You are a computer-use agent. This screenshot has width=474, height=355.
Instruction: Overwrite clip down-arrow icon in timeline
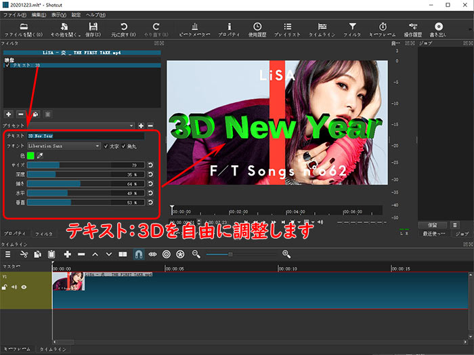click(109, 254)
